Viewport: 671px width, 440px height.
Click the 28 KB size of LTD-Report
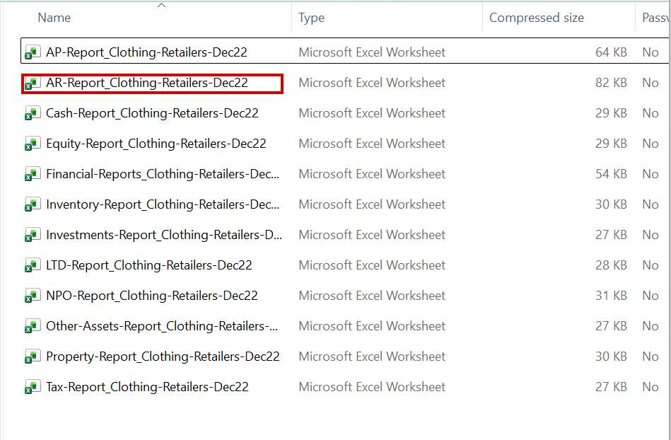point(611,265)
